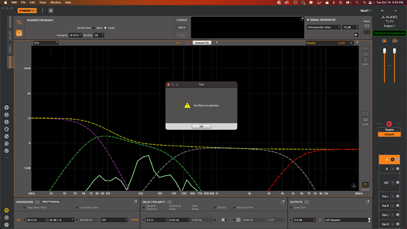Toggle speaker icon for Pre R

click(x=392, y=206)
